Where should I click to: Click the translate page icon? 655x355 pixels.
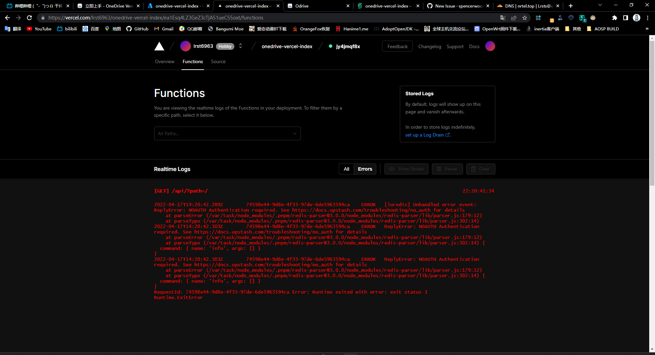pos(503,18)
